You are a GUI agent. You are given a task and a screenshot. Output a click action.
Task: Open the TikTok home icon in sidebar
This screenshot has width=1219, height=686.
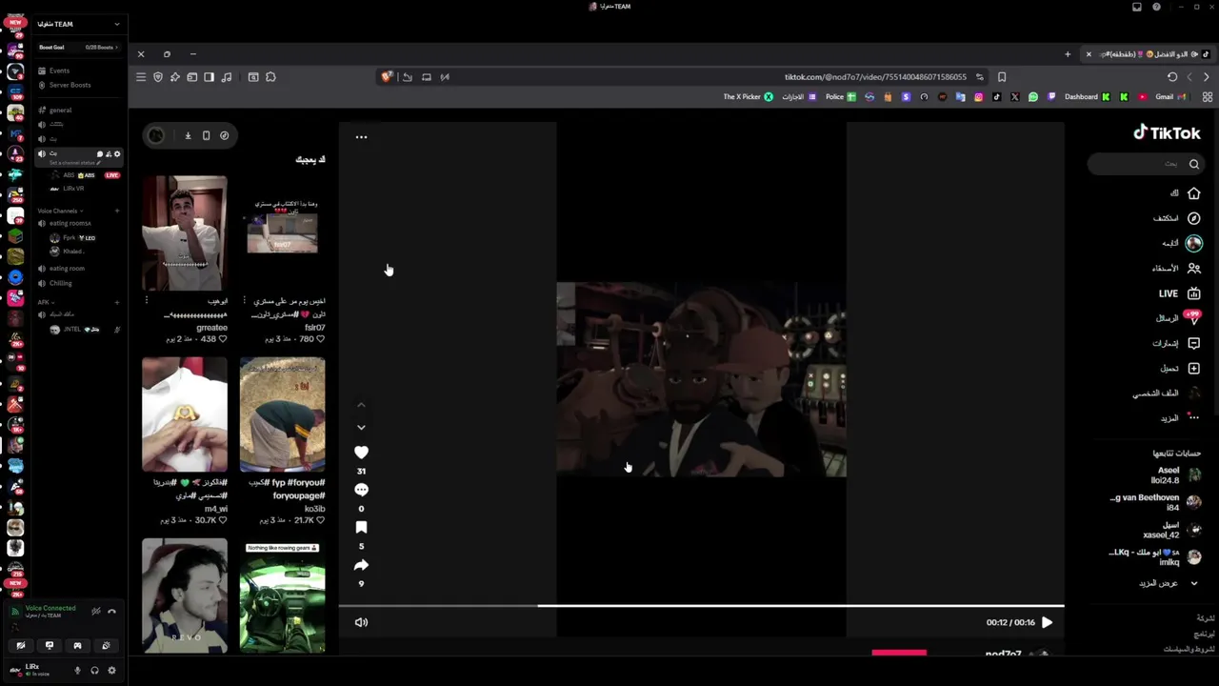[x=1193, y=193]
